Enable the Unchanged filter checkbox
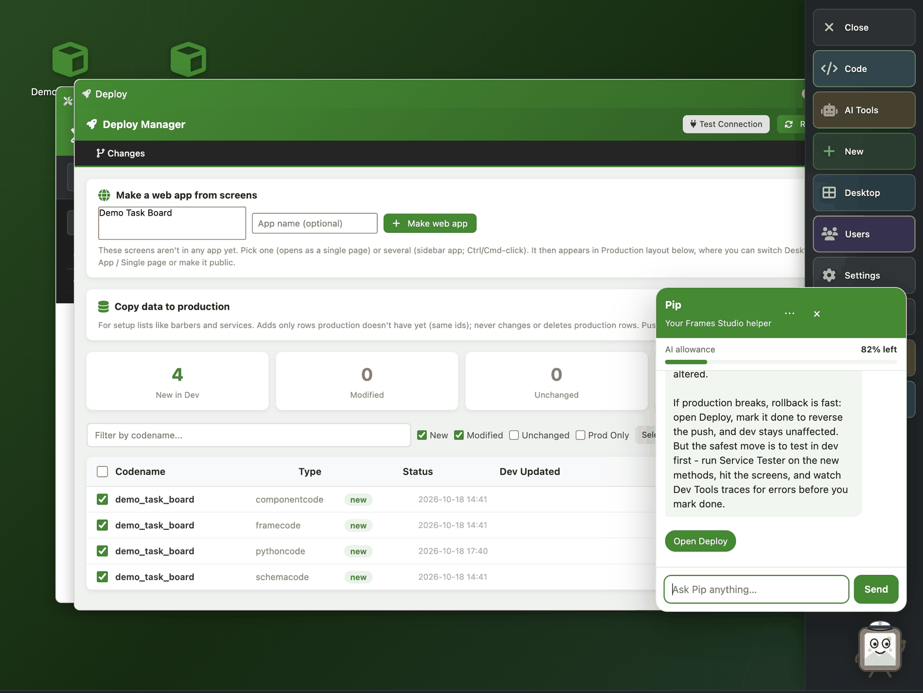The image size is (923, 693). (514, 435)
